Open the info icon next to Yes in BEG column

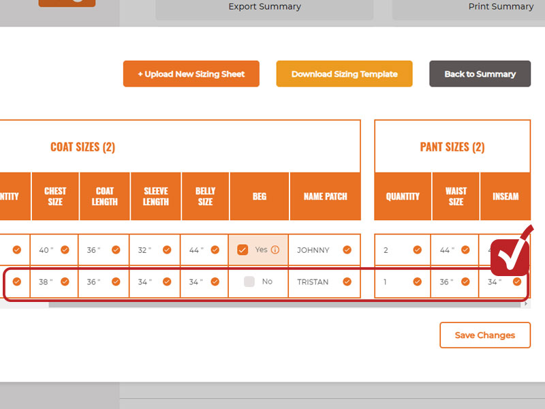[x=275, y=250]
